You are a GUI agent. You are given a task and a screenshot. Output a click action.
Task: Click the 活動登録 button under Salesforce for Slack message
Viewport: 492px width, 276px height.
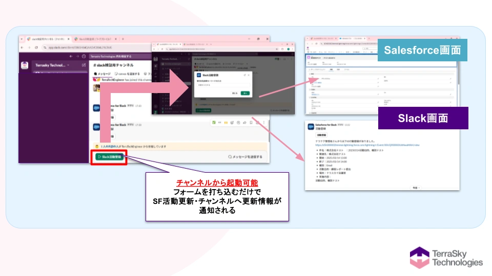(x=321, y=135)
